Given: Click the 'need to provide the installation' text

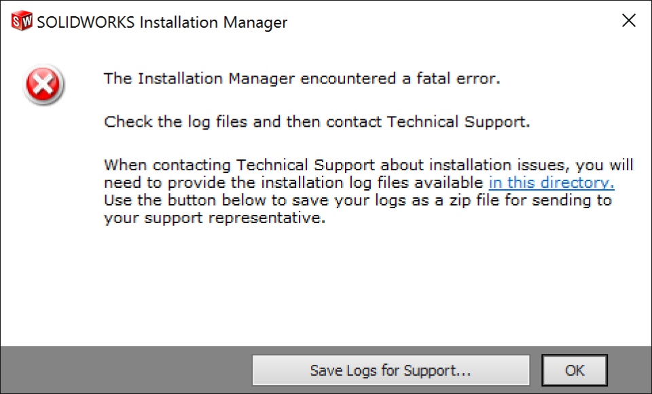Looking at the screenshot, I should [x=293, y=182].
